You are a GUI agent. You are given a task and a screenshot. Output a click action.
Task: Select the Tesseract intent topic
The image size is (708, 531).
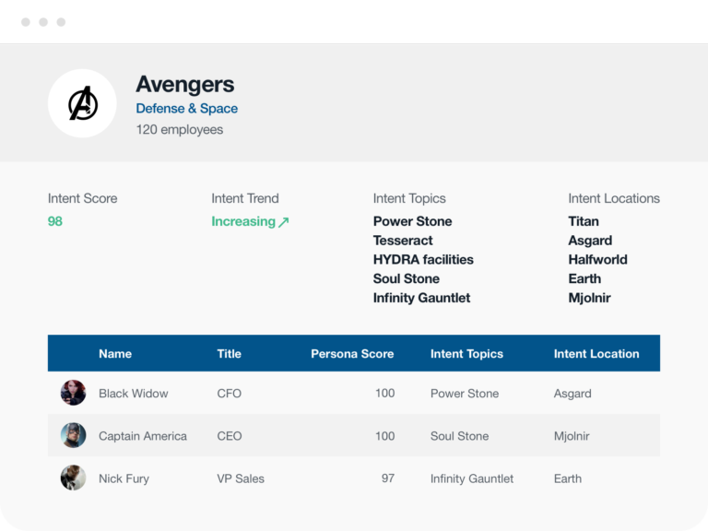[x=403, y=241]
